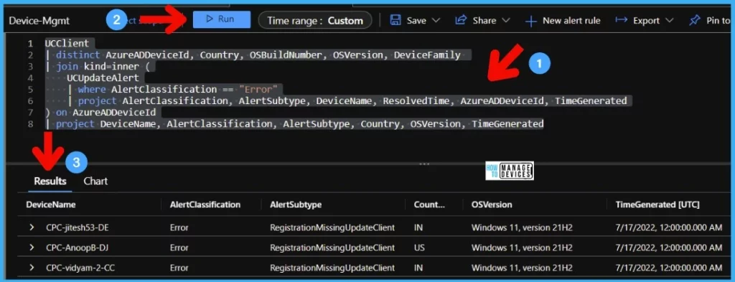Sort by Country column header
This screenshot has width=735, height=282.
[x=429, y=205]
